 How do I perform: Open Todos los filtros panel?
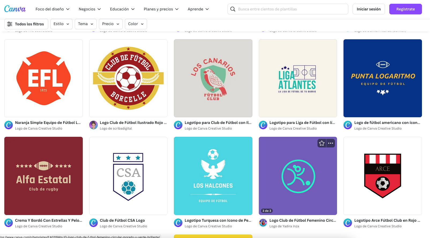(x=26, y=24)
